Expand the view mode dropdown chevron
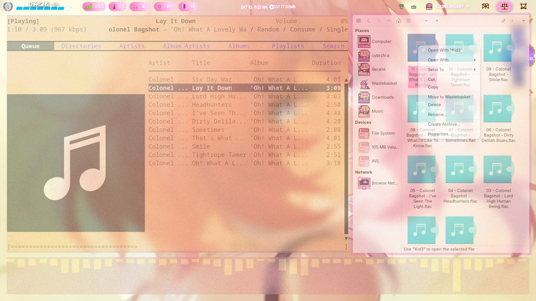This screenshot has height=301, width=536. (x=426, y=21)
